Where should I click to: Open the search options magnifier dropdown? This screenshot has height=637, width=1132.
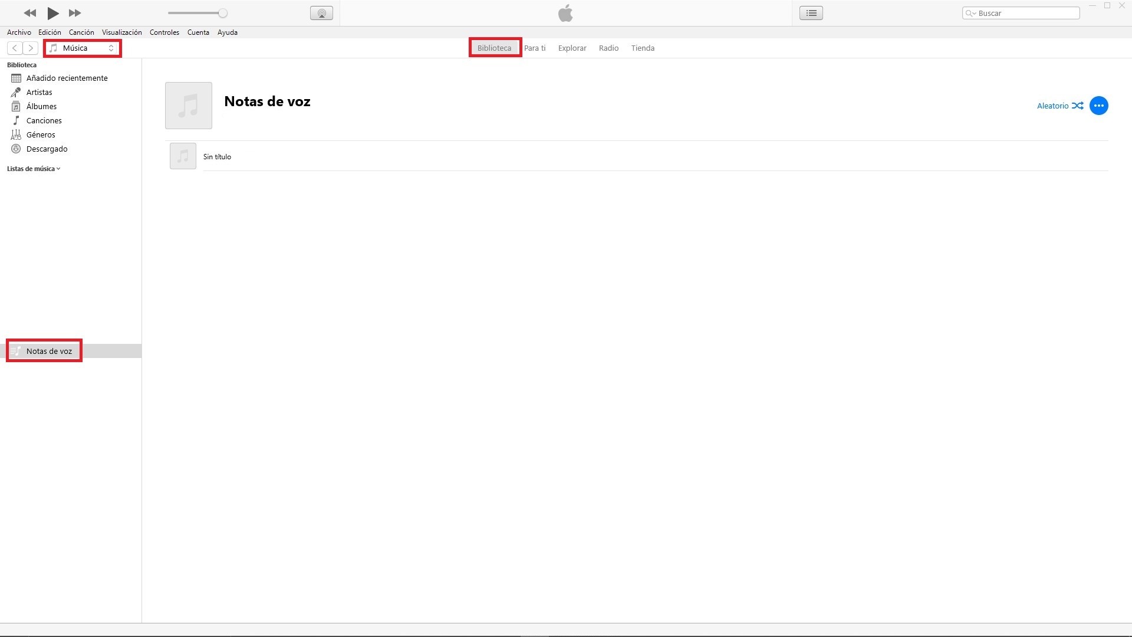click(x=970, y=13)
